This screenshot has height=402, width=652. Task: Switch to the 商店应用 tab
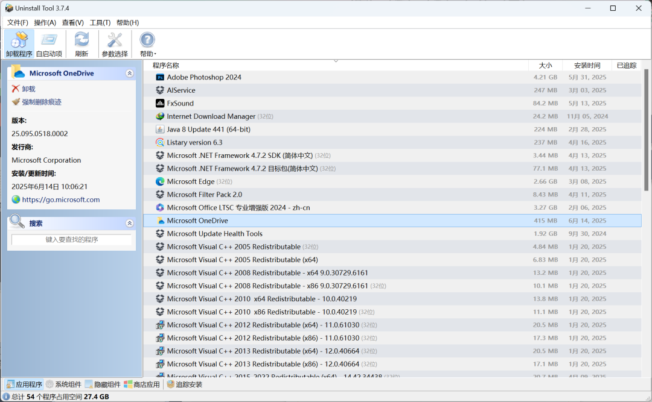coord(142,385)
